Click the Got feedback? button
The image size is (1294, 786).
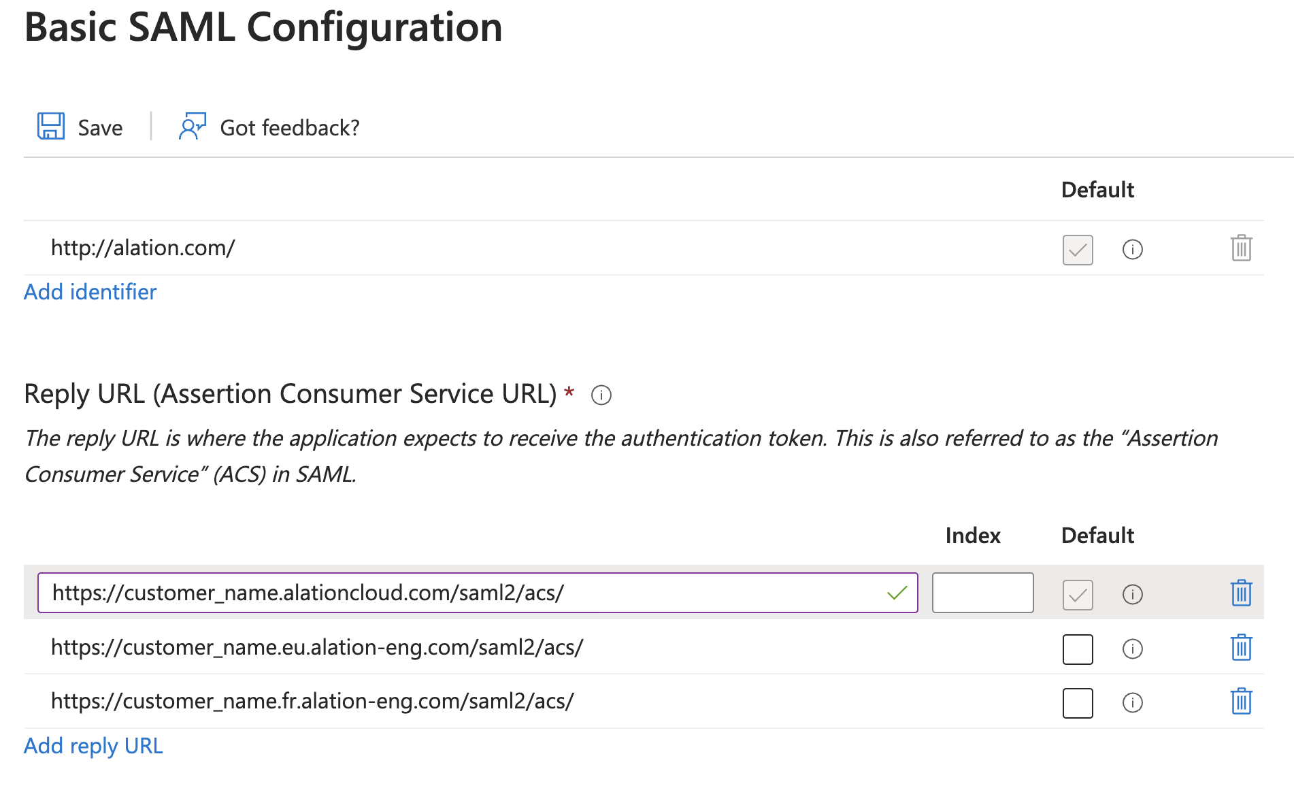click(269, 127)
